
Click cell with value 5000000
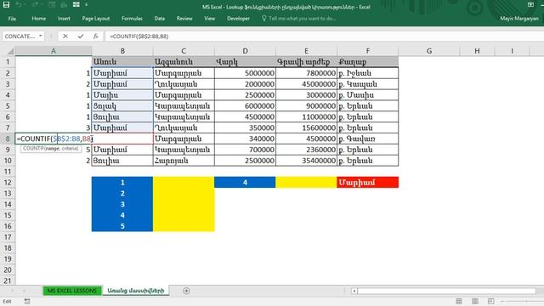[x=245, y=73]
